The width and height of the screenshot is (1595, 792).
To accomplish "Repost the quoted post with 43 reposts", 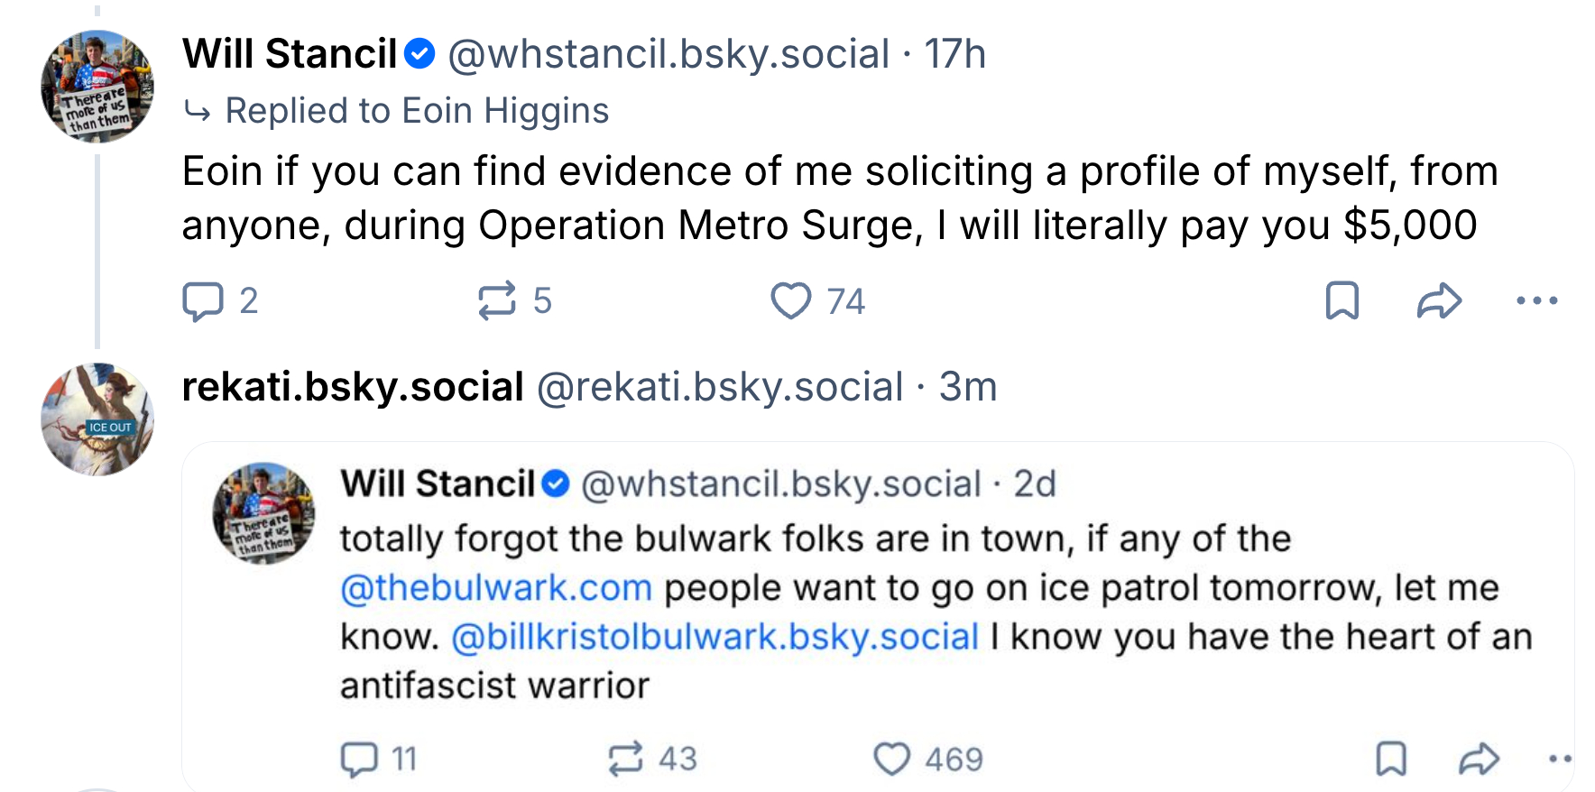I will [626, 760].
